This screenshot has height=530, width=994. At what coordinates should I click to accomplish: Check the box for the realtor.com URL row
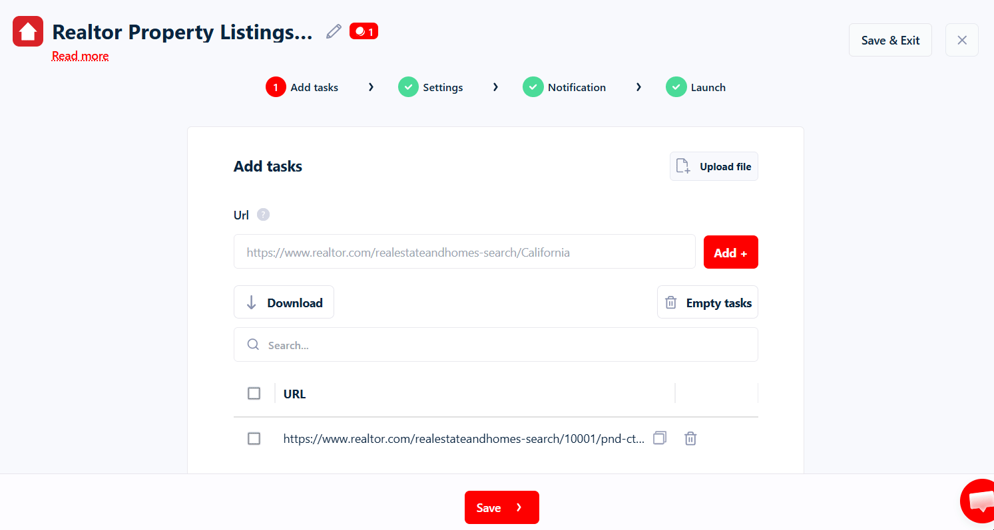tap(254, 439)
